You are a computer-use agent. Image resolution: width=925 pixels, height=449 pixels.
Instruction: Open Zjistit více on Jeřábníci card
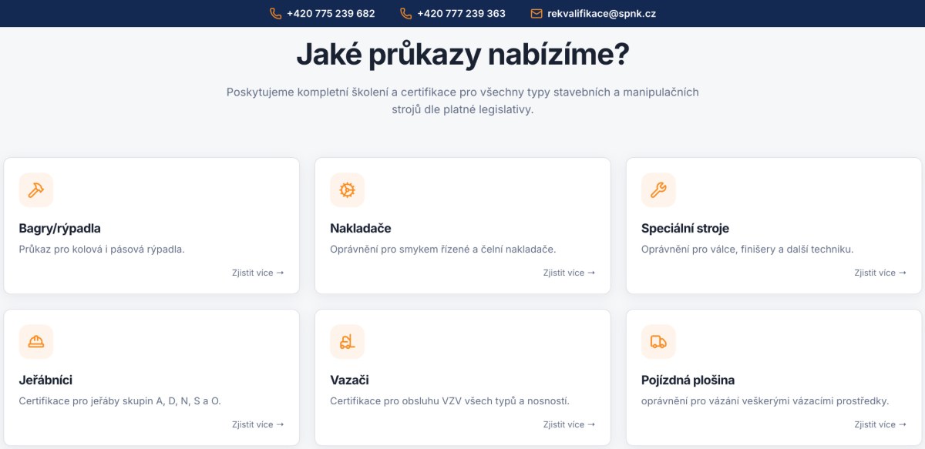tap(257, 424)
